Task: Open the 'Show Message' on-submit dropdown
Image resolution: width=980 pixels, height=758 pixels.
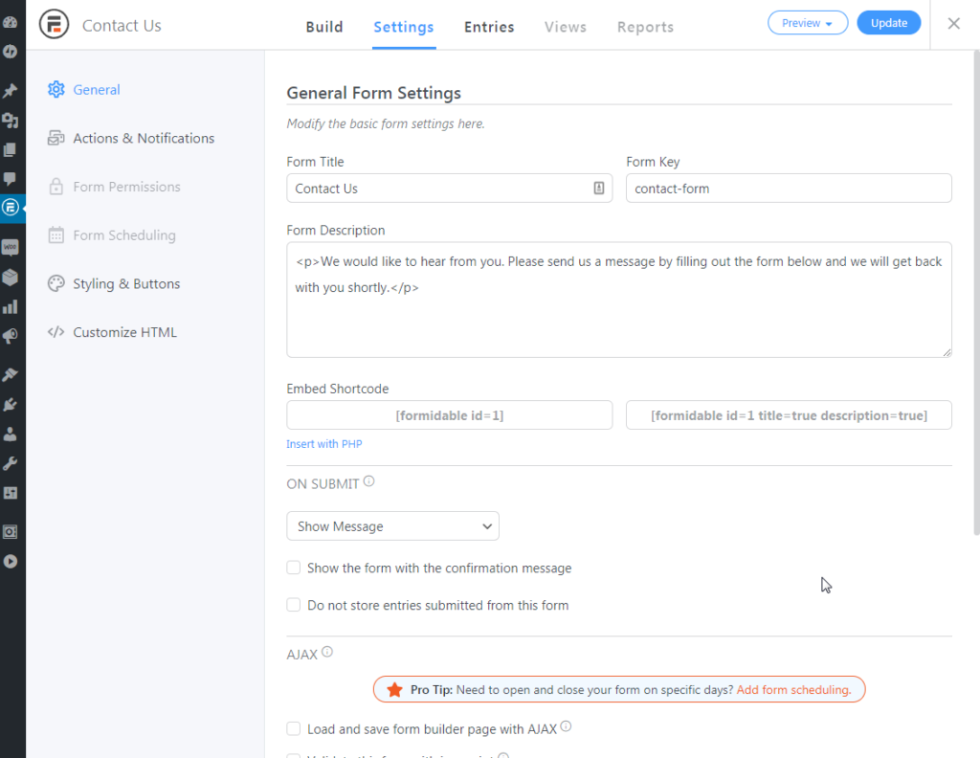Action: point(392,526)
